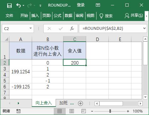
Task: Click the vertical scrollbar thumb
Action: [145, 53]
